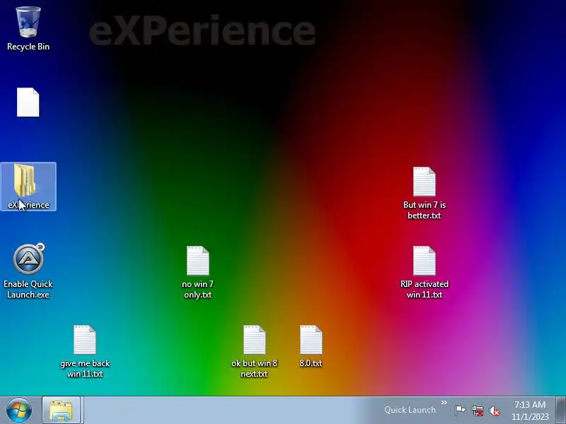This screenshot has width=566, height=424.
Task: Click the 'ok but win 8 next.txt' label
Action: (254, 368)
